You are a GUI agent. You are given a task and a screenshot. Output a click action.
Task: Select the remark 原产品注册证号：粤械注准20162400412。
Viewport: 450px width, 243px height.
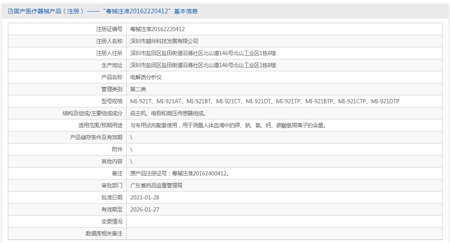pos(180,173)
